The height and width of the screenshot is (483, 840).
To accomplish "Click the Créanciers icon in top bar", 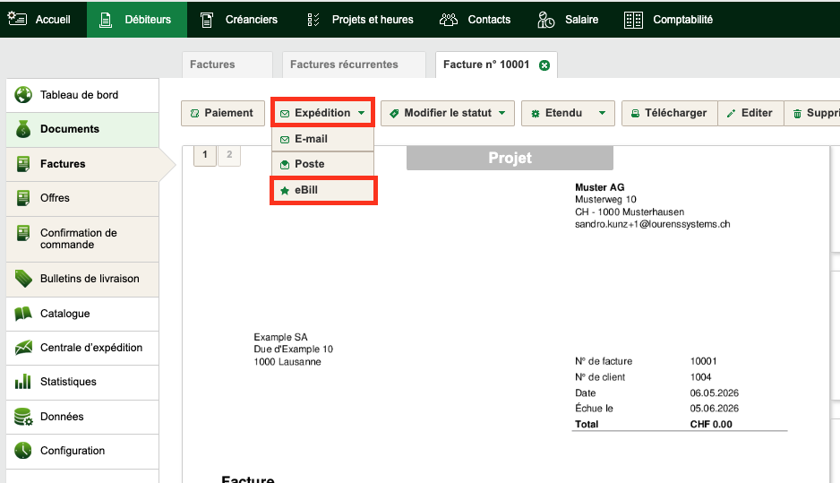I will (x=207, y=20).
